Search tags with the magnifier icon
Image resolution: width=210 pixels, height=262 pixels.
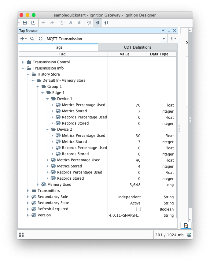click(32, 39)
